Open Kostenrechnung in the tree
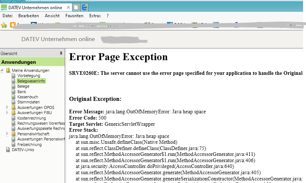 (32, 118)
